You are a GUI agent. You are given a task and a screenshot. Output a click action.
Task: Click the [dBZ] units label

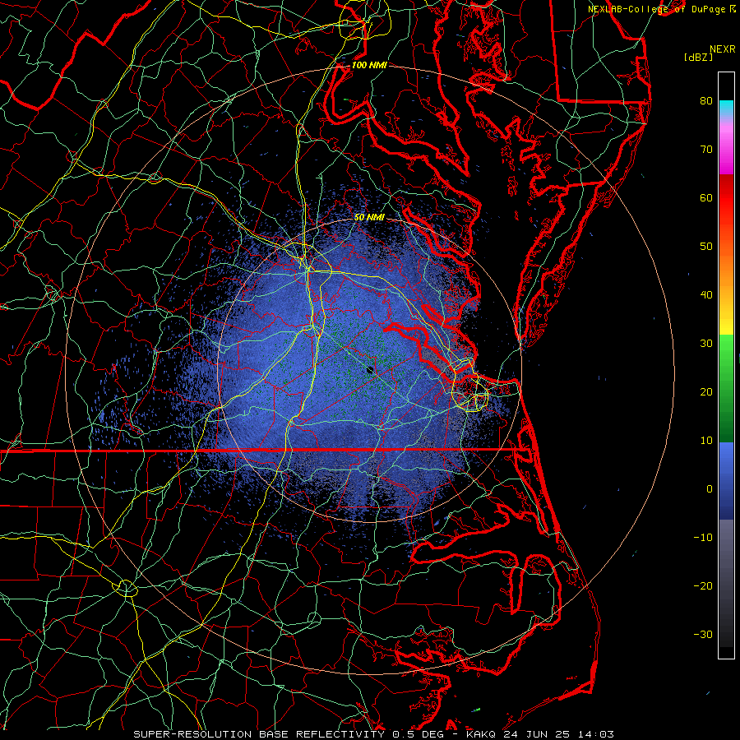pos(698,58)
